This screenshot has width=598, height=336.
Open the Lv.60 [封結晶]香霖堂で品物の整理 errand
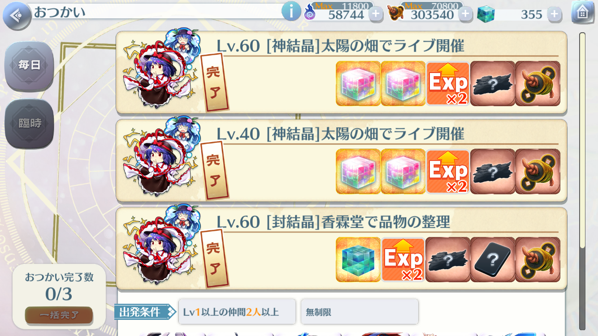tap(342, 248)
